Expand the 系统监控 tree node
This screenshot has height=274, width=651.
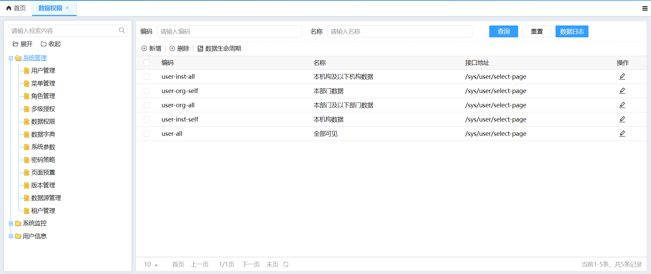(x=11, y=223)
